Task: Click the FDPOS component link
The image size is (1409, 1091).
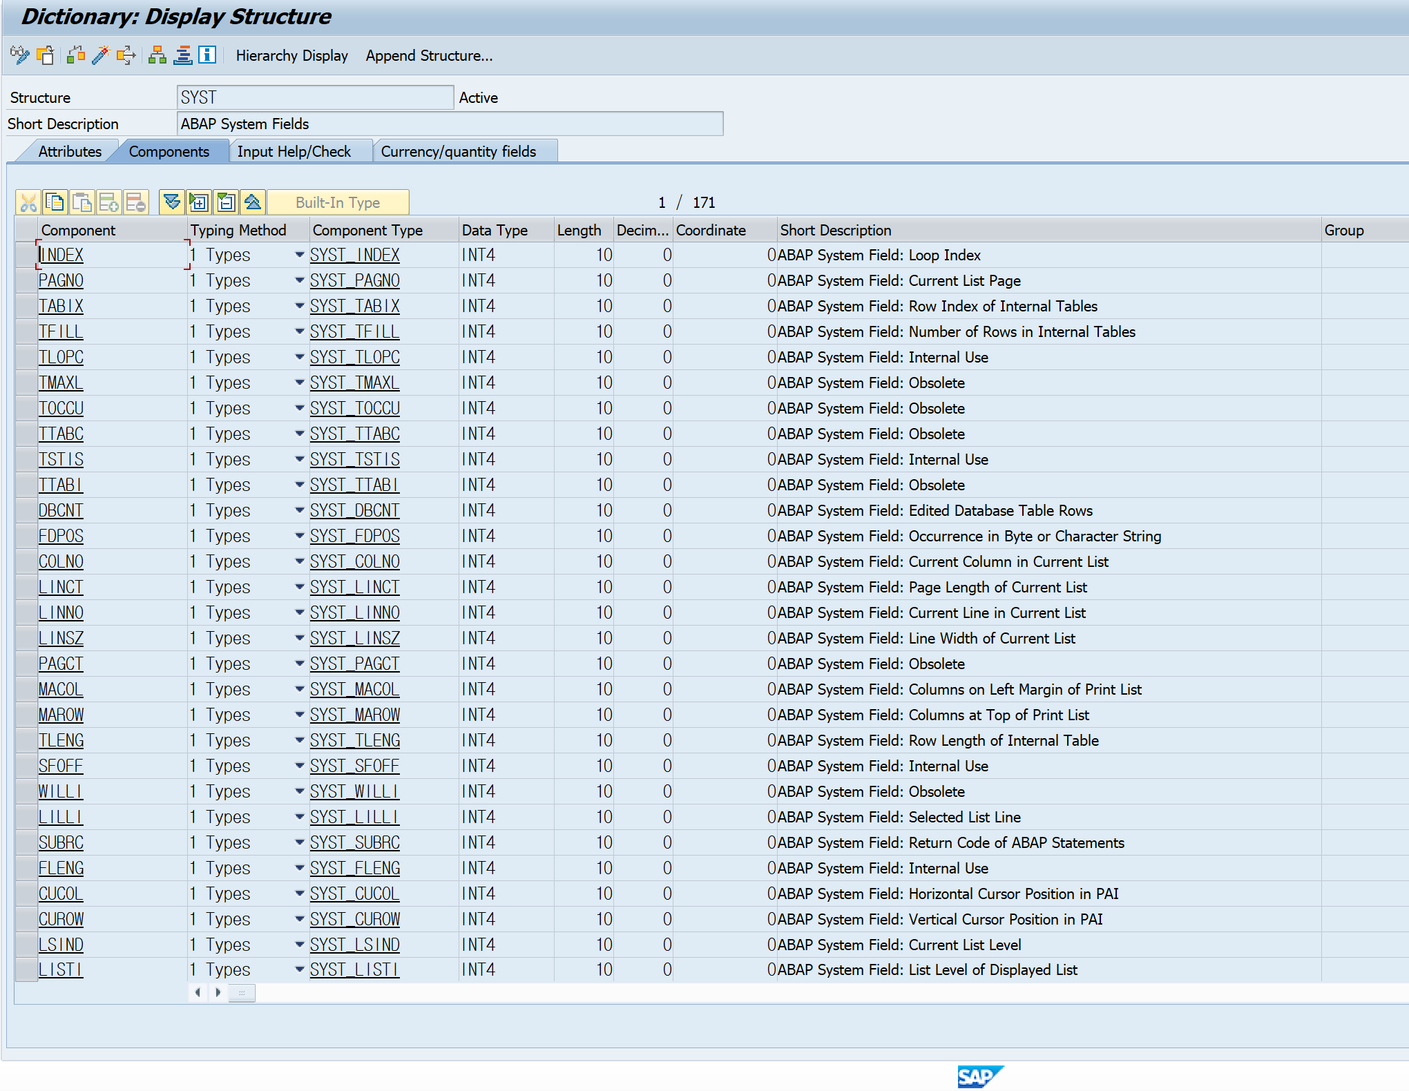Action: point(61,536)
